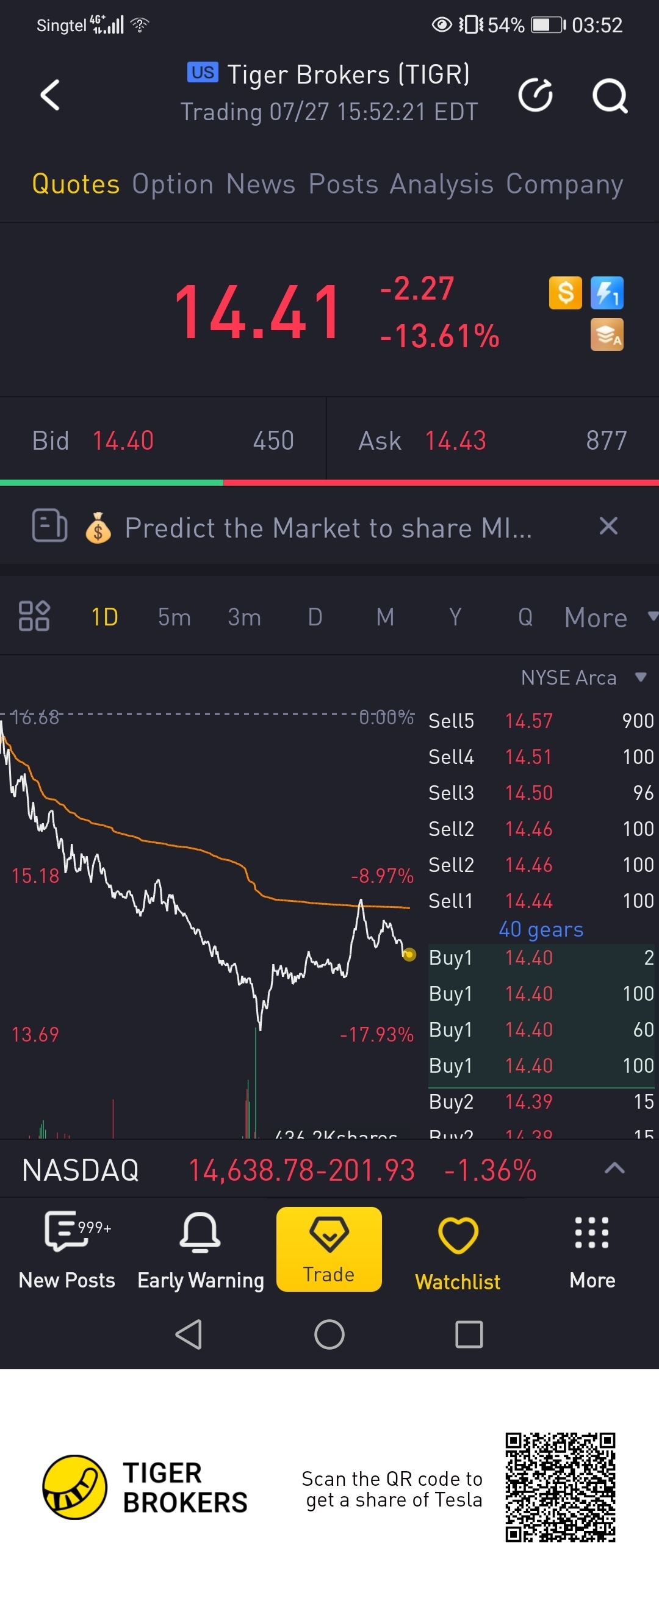Open Early Warning alerts

[200, 1250]
